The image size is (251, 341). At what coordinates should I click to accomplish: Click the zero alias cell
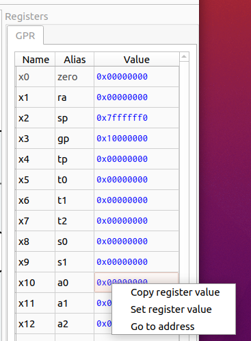(75, 77)
